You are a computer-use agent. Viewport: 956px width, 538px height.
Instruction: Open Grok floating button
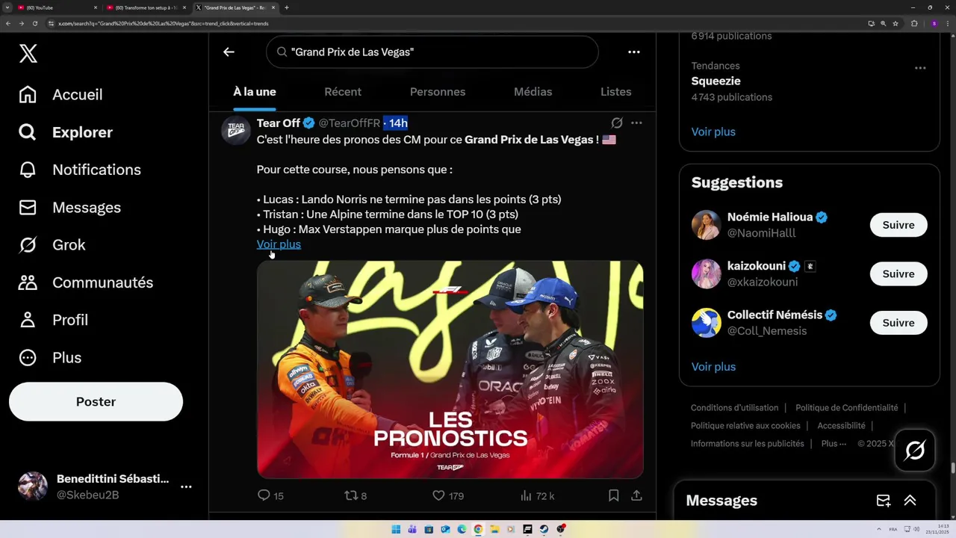tap(915, 451)
